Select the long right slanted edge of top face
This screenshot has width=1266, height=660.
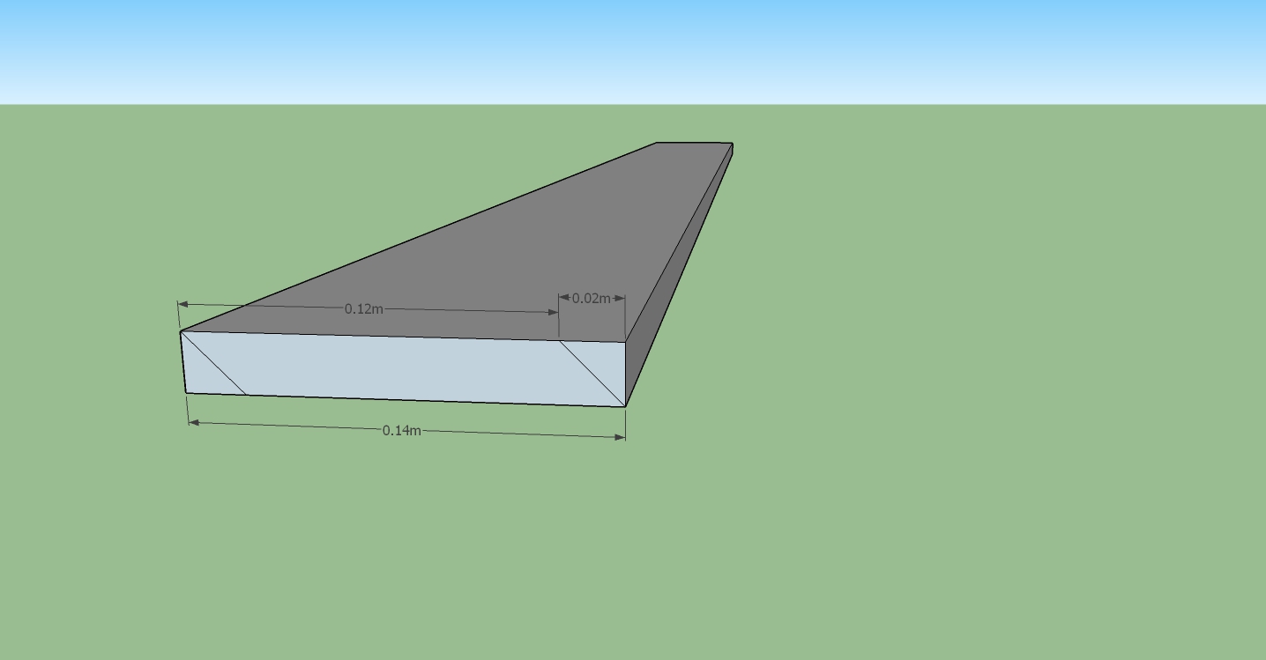pyautogui.click(x=679, y=242)
